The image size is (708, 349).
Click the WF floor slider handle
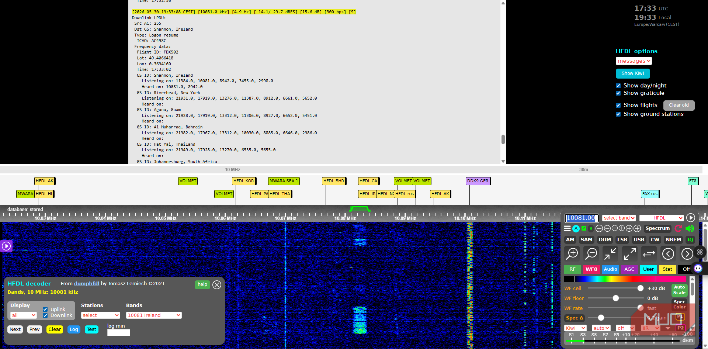click(x=615, y=298)
